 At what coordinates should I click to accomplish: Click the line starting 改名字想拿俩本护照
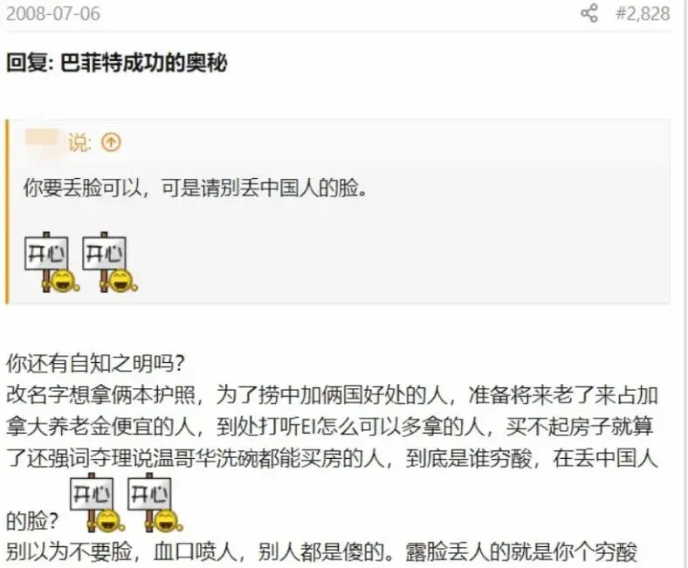[332, 395]
